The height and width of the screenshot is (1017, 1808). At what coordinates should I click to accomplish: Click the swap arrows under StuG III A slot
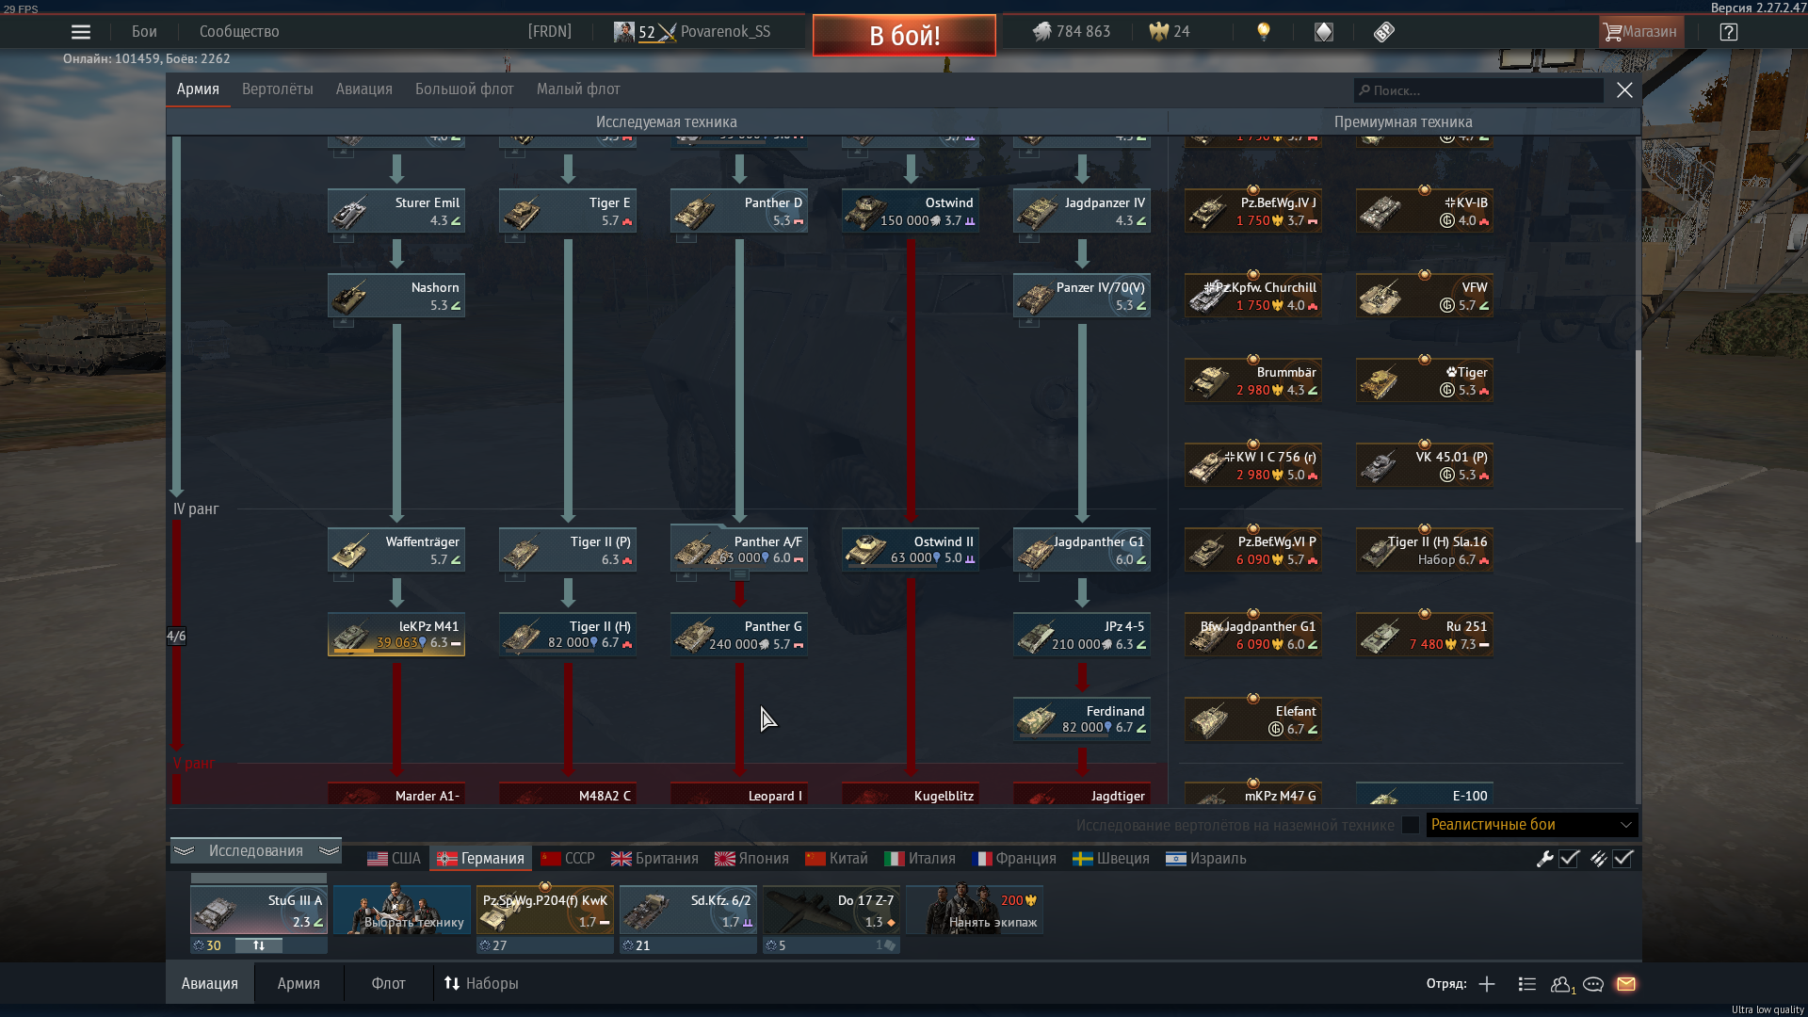259,945
